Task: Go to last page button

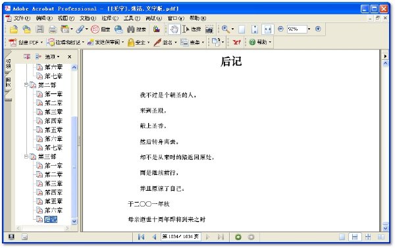Action: (x=221, y=237)
